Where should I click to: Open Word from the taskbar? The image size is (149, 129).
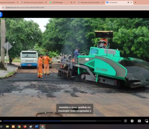(37, 126)
